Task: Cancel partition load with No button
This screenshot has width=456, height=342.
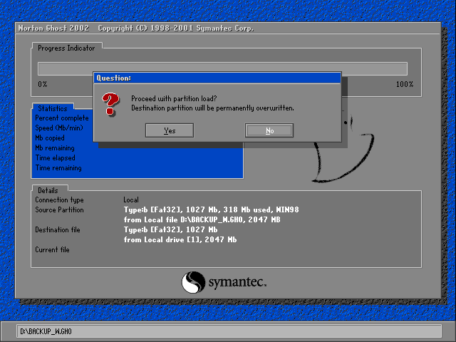Action: [x=269, y=130]
